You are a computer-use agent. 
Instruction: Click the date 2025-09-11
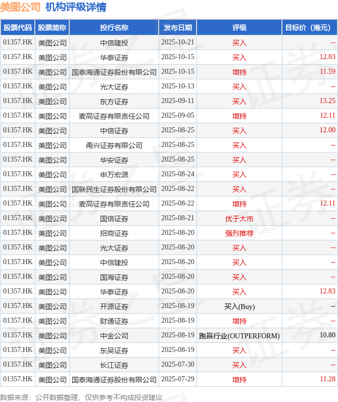coord(178,101)
